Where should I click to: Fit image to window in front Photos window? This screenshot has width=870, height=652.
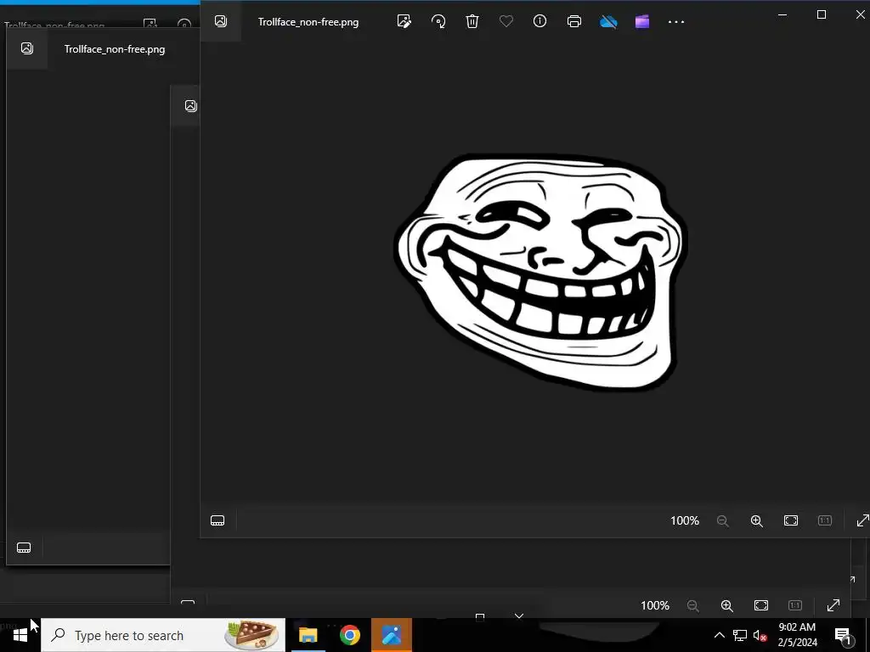click(x=791, y=520)
